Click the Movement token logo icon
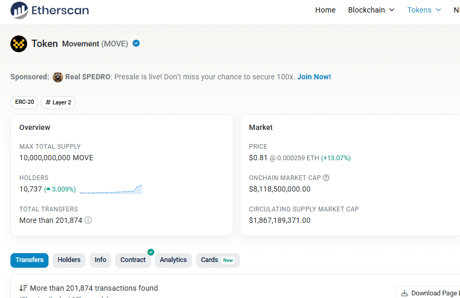The height and width of the screenshot is (298, 460). [19, 44]
